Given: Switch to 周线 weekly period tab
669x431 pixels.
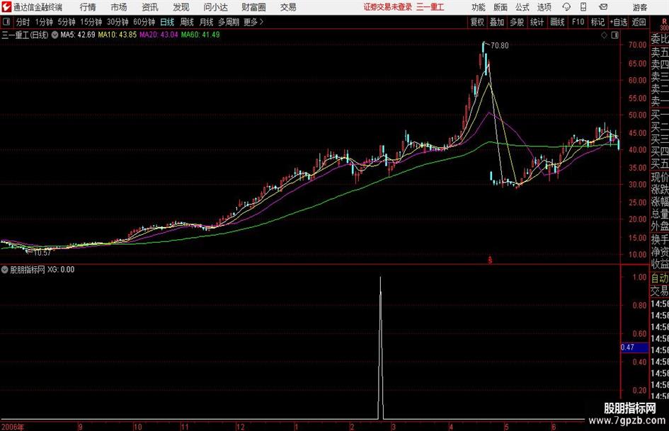Looking at the screenshot, I should coord(186,22).
